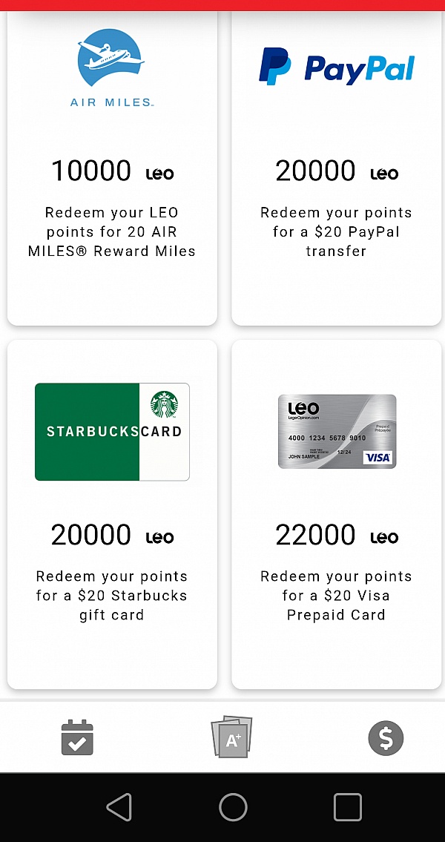The image size is (445, 842).
Task: Open the dollar sign rewards tab
Action: point(386,738)
